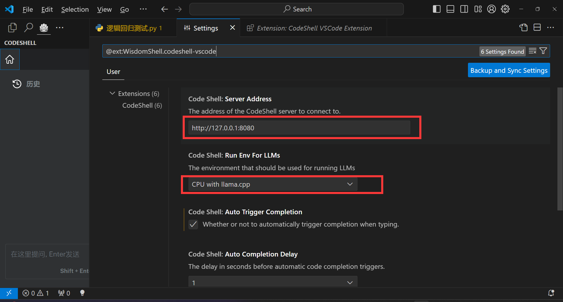Viewport: 563px width, 302px height.
Task: Clear the settings search input icon
Action: coord(533,51)
